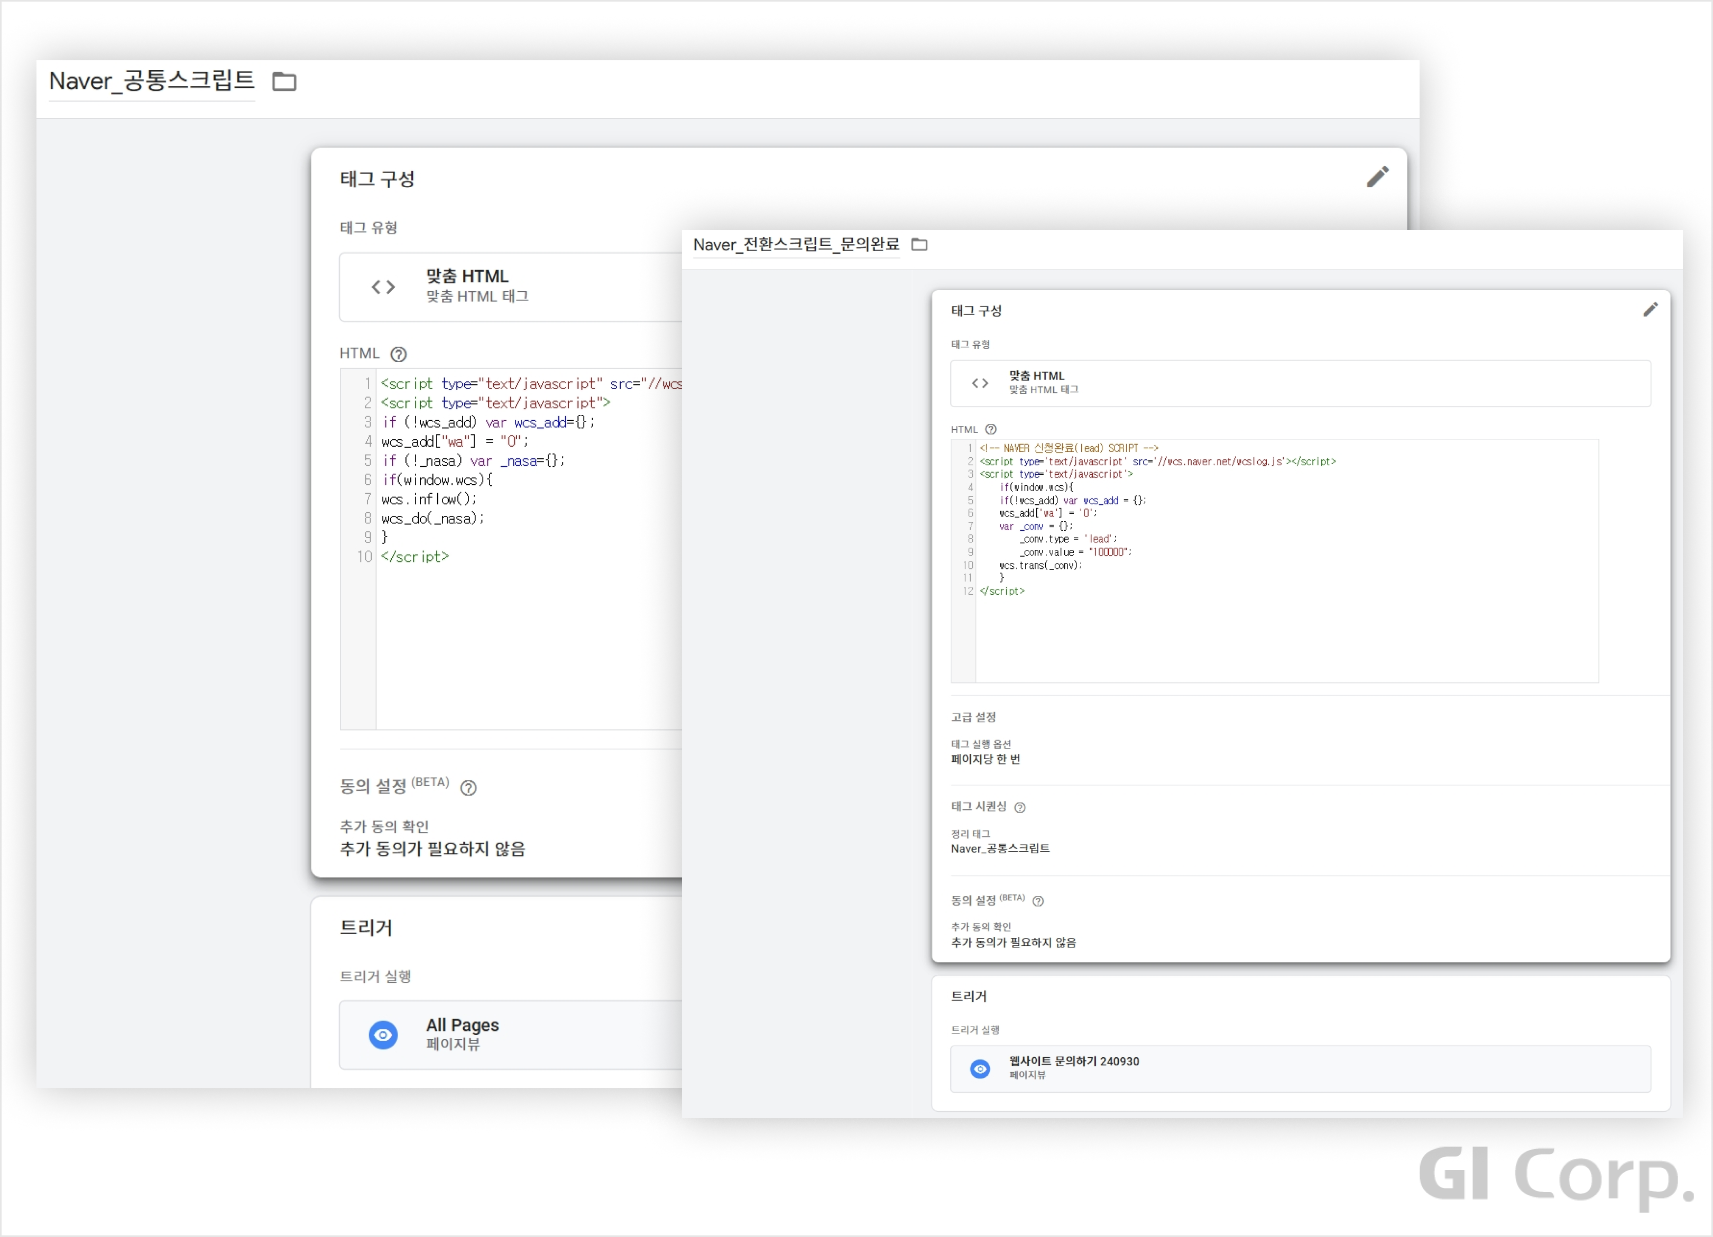
Task: Click code brackets icon in Naver_전환스크립트_문의완료 tag type
Action: pyautogui.click(x=980, y=384)
